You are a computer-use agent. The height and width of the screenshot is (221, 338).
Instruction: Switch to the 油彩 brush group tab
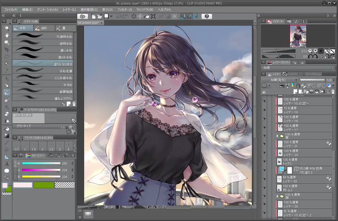pos(44,28)
